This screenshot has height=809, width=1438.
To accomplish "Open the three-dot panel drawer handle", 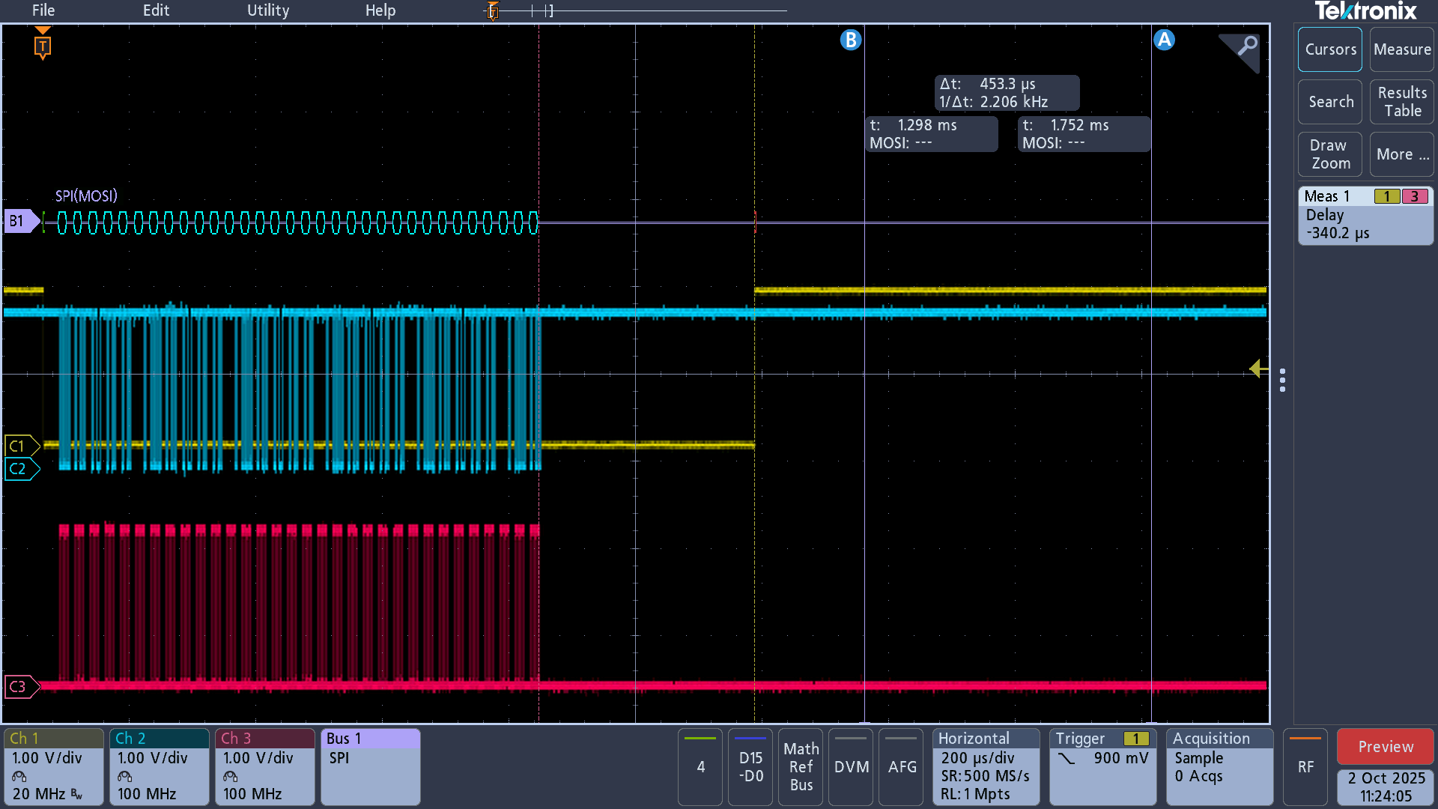I will coord(1283,380).
